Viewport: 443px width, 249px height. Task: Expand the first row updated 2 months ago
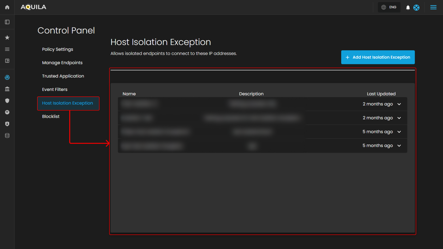click(399, 104)
